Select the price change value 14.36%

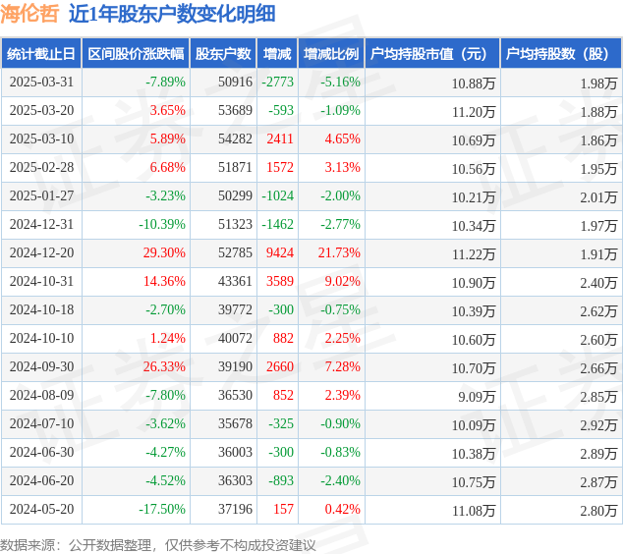pos(164,282)
